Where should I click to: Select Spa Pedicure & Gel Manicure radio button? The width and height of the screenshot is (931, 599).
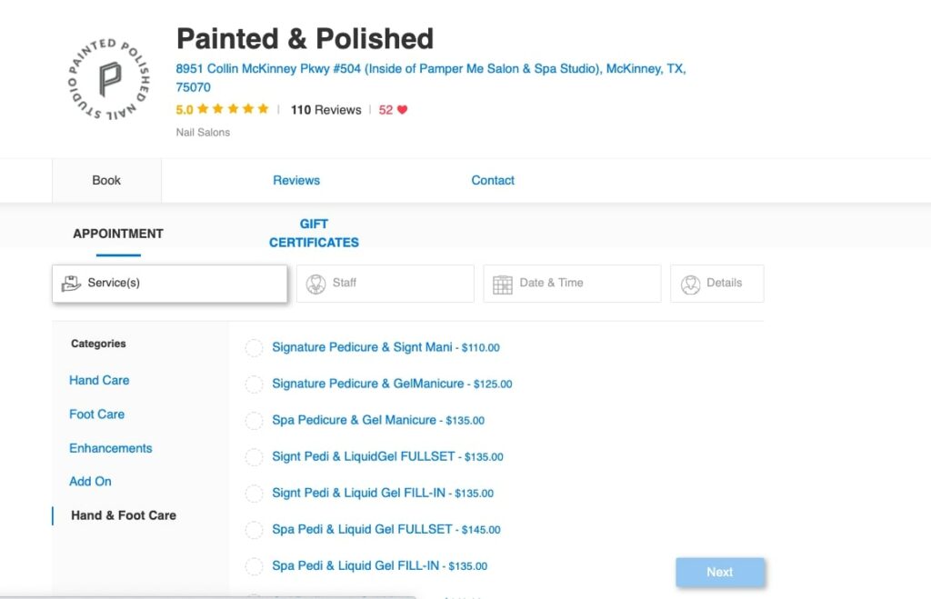coord(255,421)
